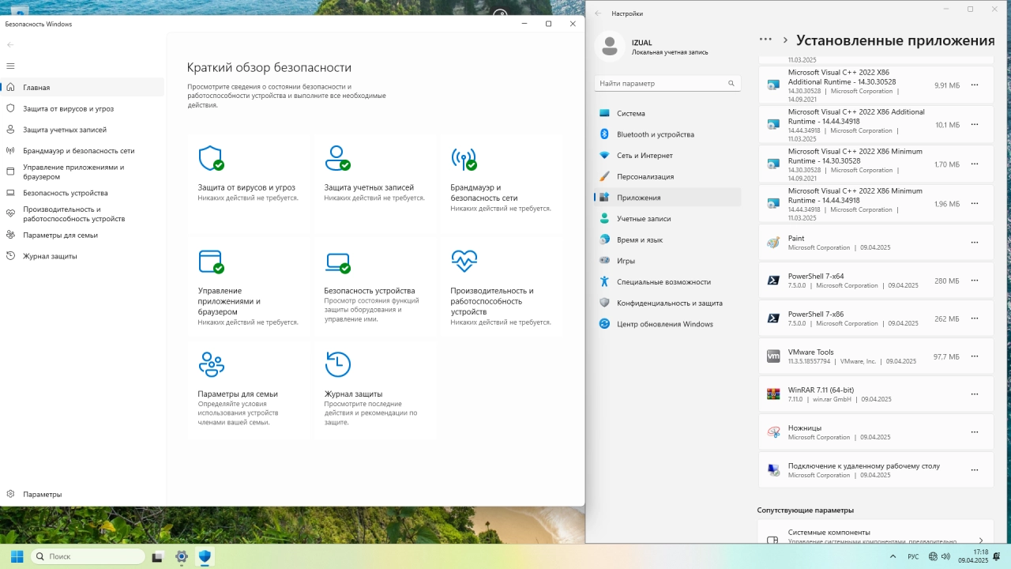This screenshot has height=569, width=1011.
Task: Open the Windows Start button
Action: (17, 556)
